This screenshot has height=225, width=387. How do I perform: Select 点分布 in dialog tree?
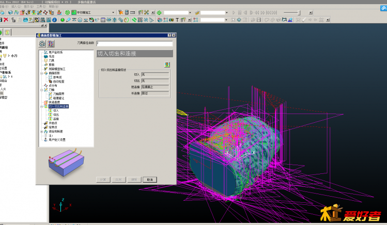point(53,86)
